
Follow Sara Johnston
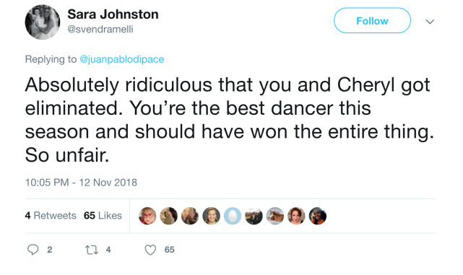pos(372,21)
